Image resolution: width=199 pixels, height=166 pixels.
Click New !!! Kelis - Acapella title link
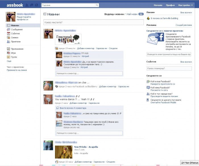(x=86, y=147)
